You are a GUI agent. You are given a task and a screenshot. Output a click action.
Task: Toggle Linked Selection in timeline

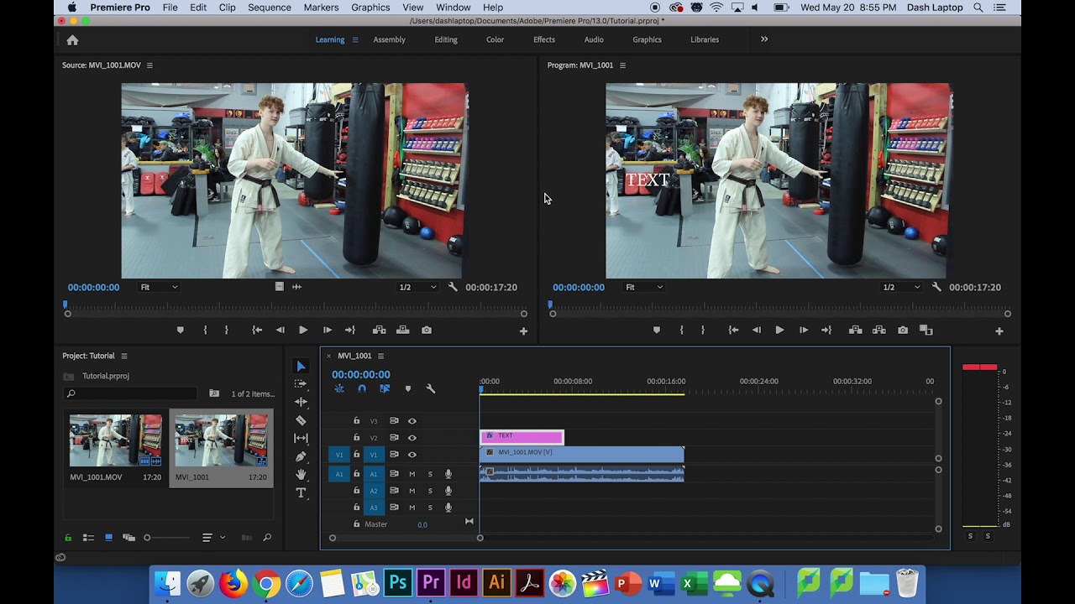385,388
